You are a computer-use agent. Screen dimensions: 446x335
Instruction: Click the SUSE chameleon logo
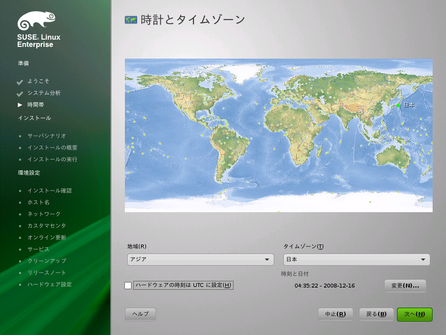[x=36, y=21]
